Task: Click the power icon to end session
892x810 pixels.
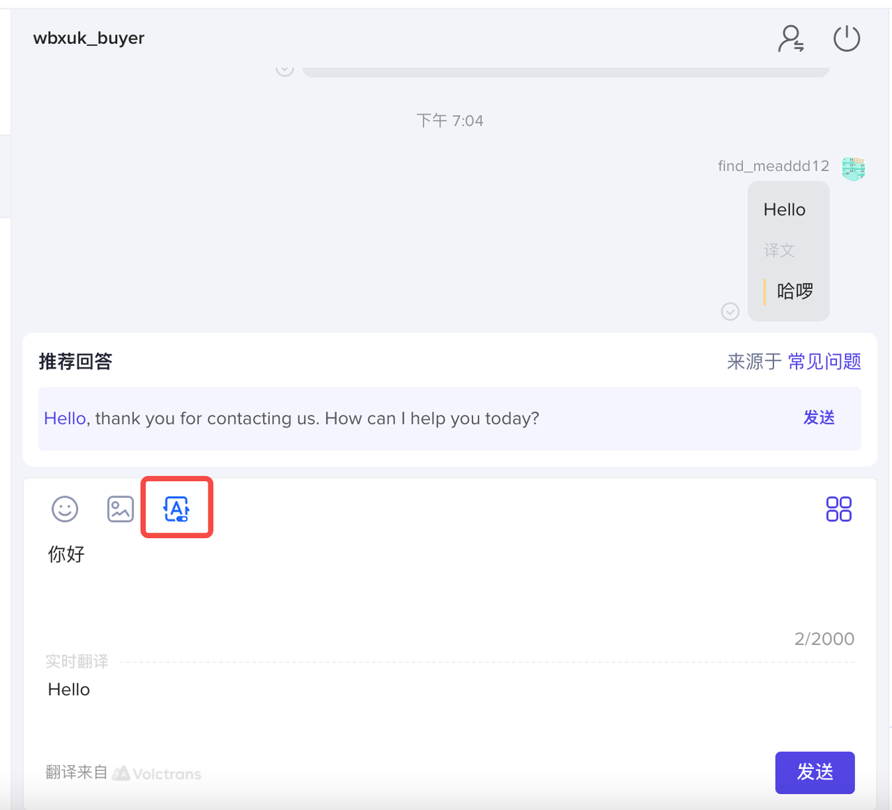Action: [x=846, y=38]
